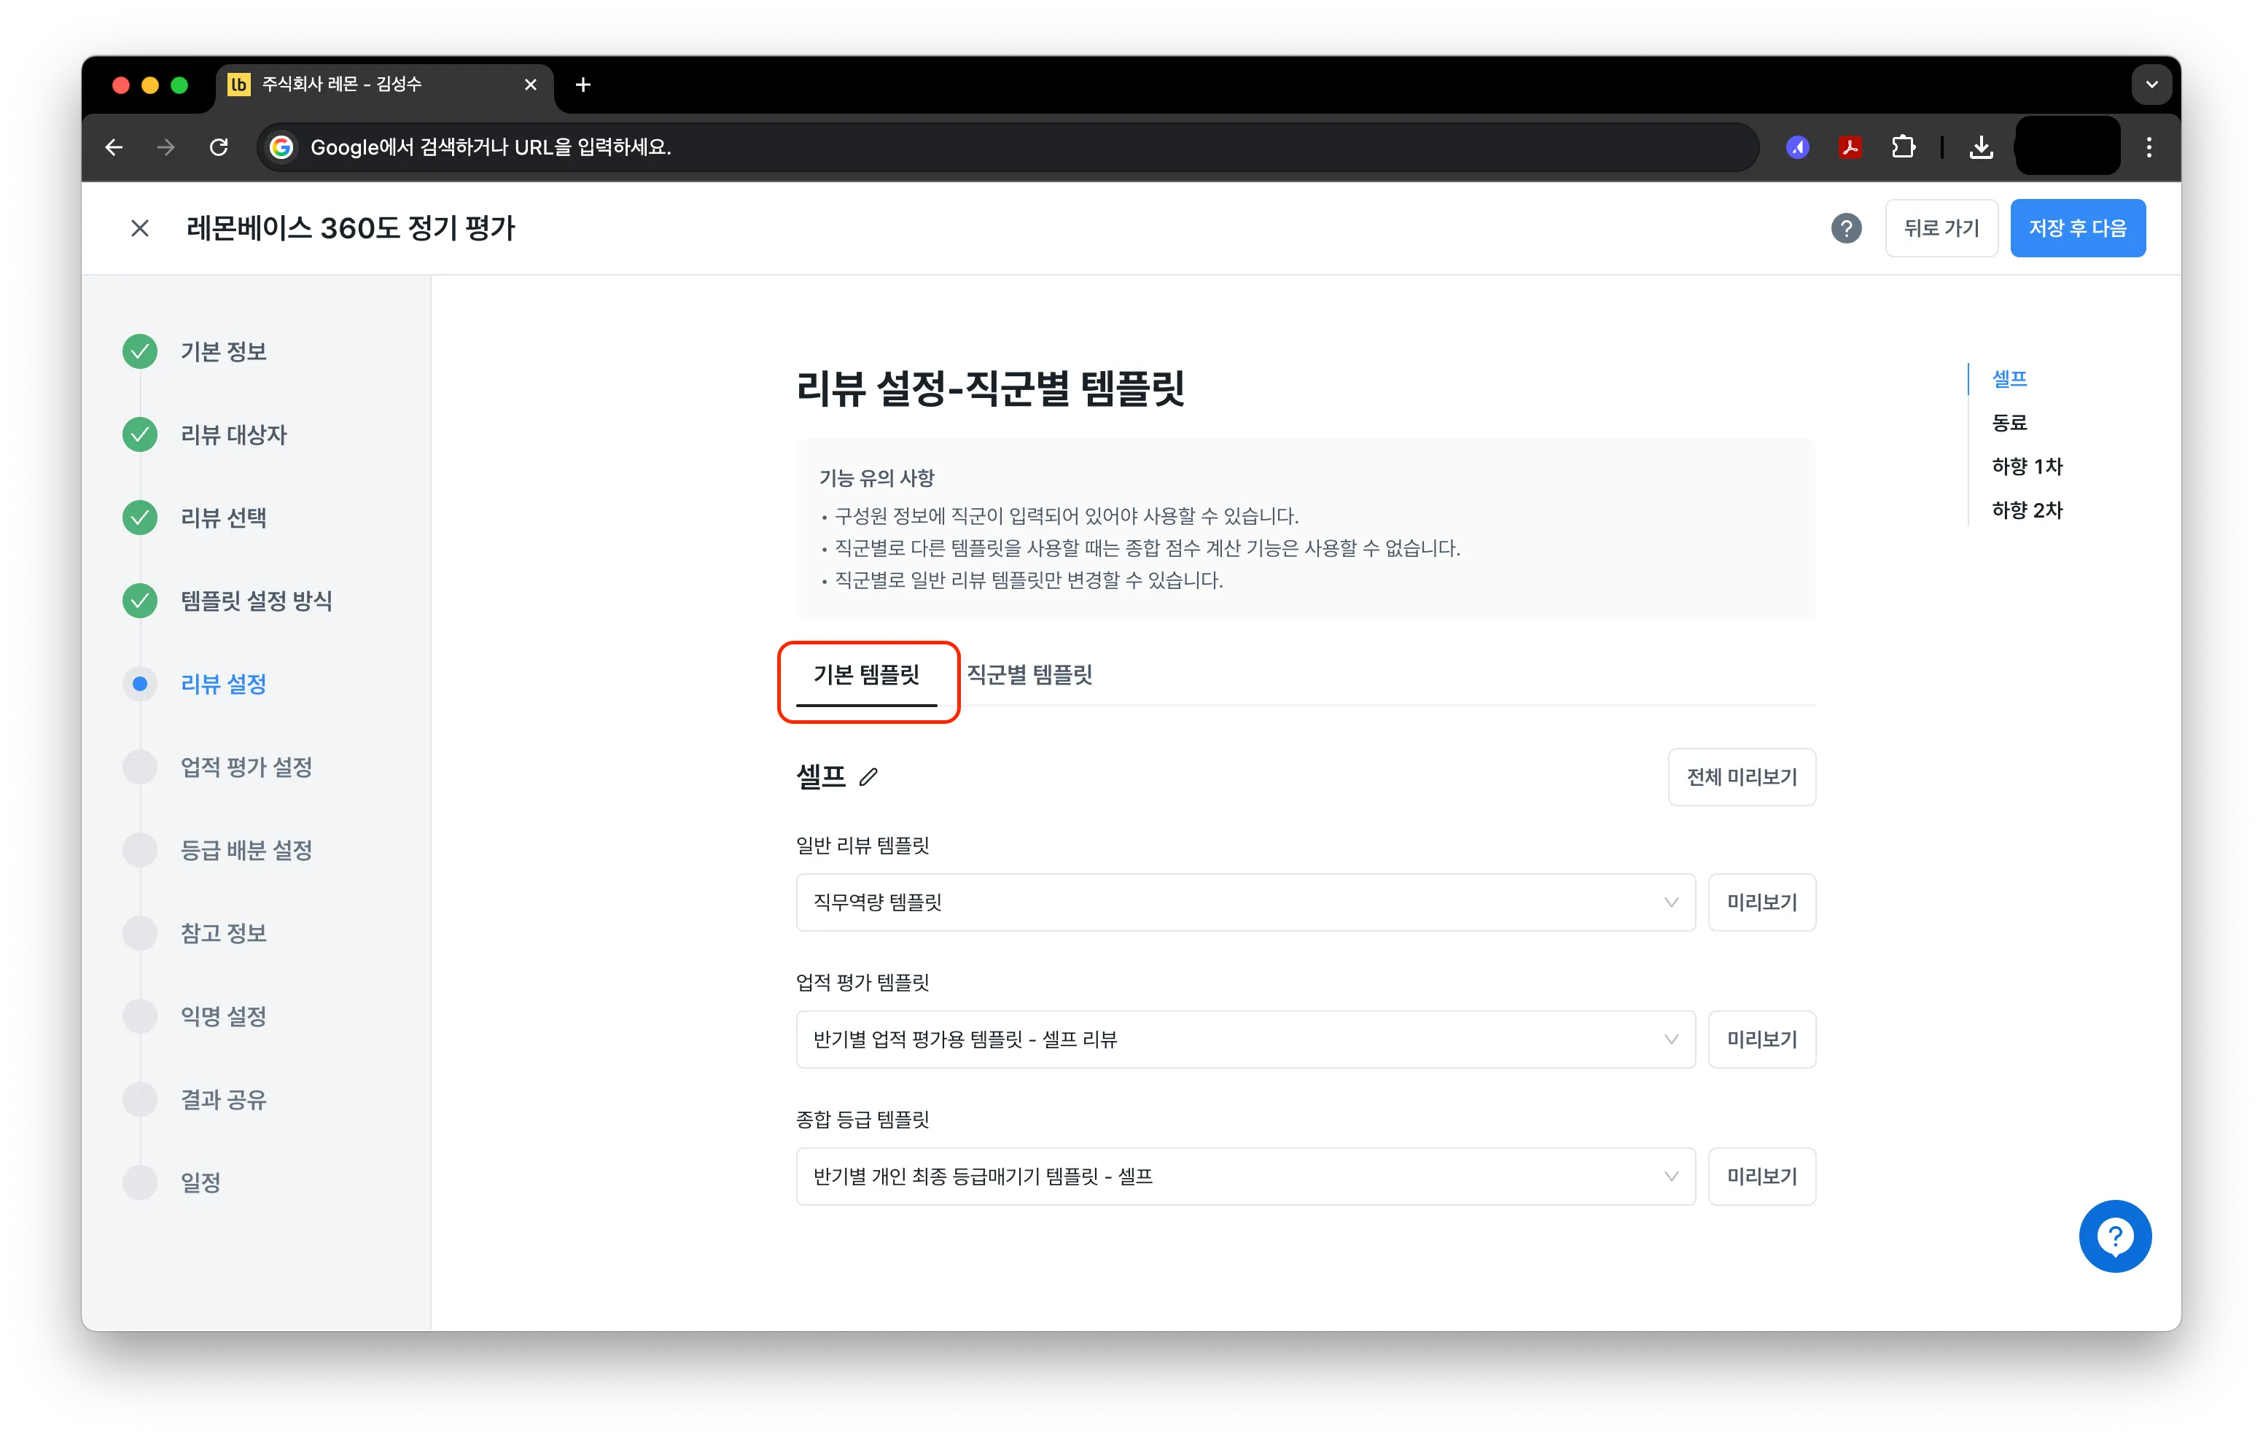Preview the 반기별 개인 최종 등급매기기 템플릿
The image size is (2263, 1439).
pyautogui.click(x=1761, y=1177)
